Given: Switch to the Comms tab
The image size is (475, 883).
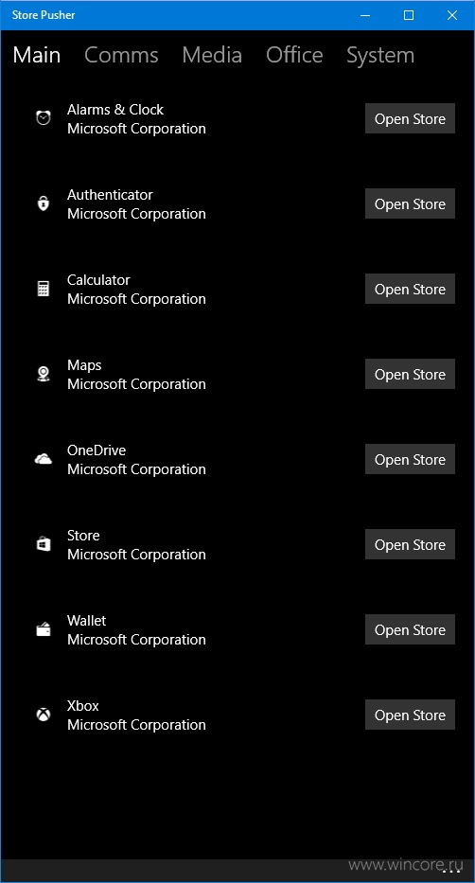Looking at the screenshot, I should pyautogui.click(x=121, y=55).
